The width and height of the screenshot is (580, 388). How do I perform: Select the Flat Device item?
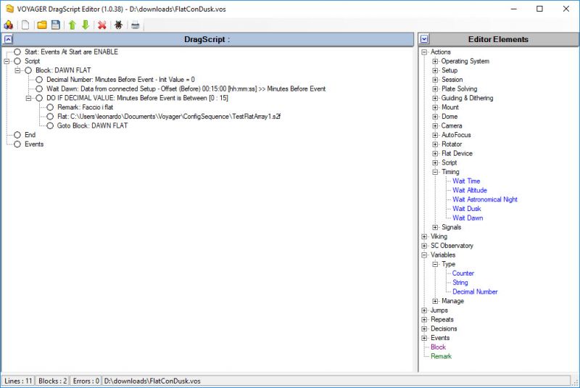tap(457, 154)
